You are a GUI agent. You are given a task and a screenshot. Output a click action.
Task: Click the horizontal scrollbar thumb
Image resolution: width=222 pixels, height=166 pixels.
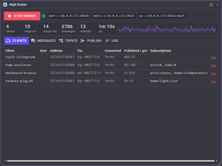(111, 161)
